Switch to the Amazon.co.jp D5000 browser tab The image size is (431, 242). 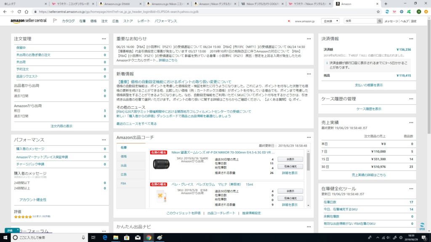(119, 4)
